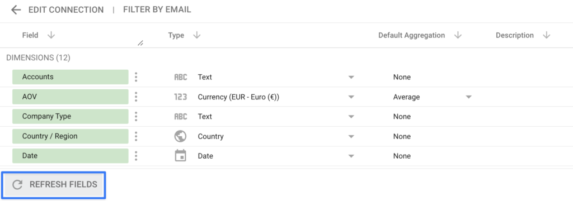Screen dimensions: 573x201
Task: Sort the Type column with its arrow
Action: click(x=197, y=35)
